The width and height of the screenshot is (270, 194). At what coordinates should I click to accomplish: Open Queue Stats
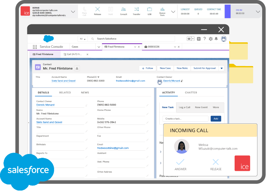162,11
